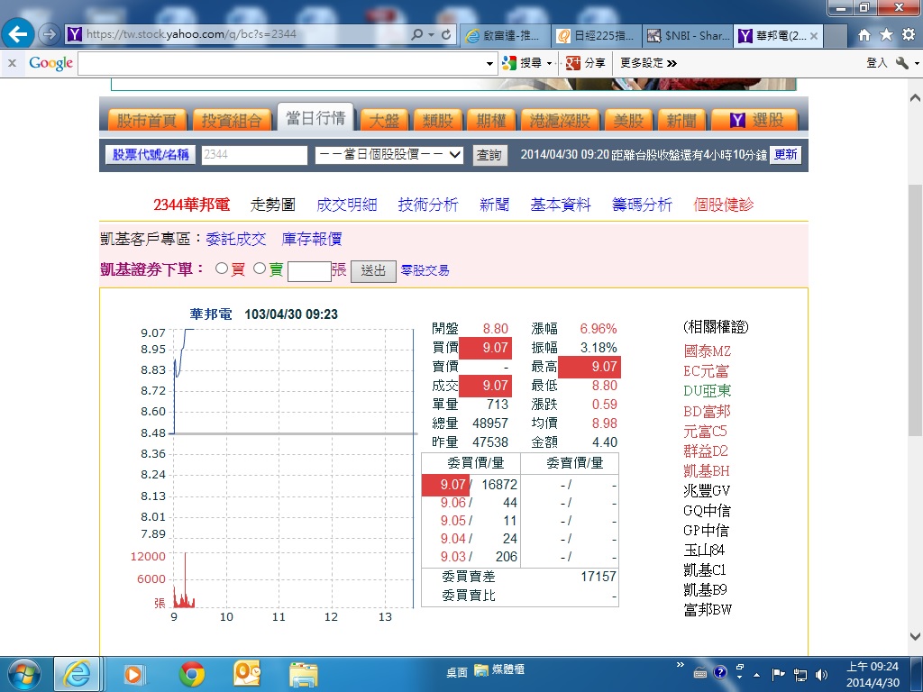Viewport: 923px width, 692px height.
Task: Go forward with the browser forward arrow
Action: point(49,35)
